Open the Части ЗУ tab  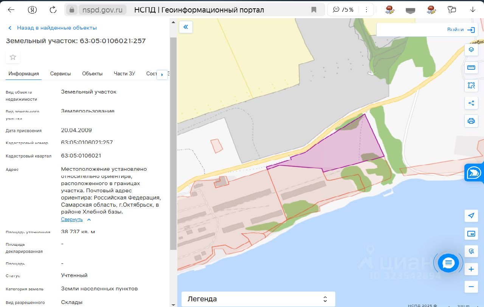coord(124,74)
